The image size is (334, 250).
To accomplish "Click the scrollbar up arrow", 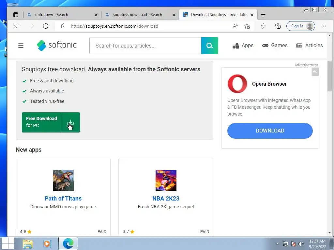I will coord(329,35).
